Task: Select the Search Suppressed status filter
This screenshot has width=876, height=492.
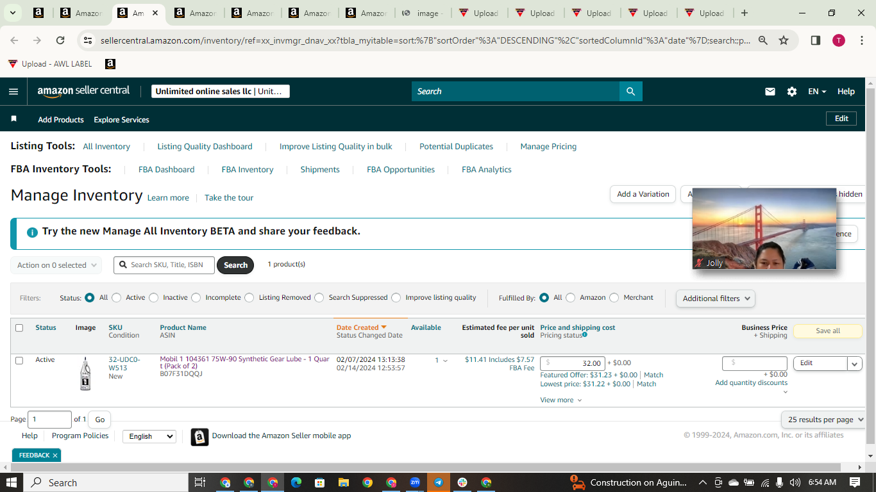Action: tap(319, 297)
